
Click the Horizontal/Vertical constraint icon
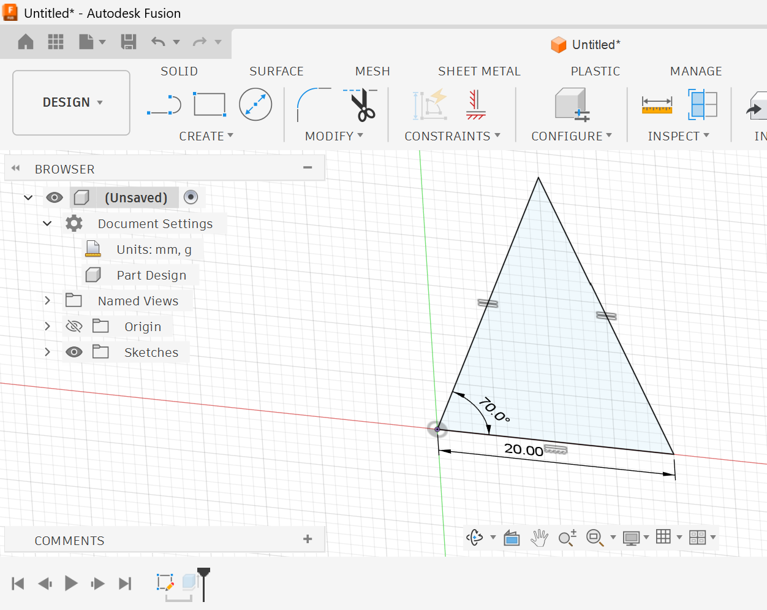pyautogui.click(x=475, y=105)
